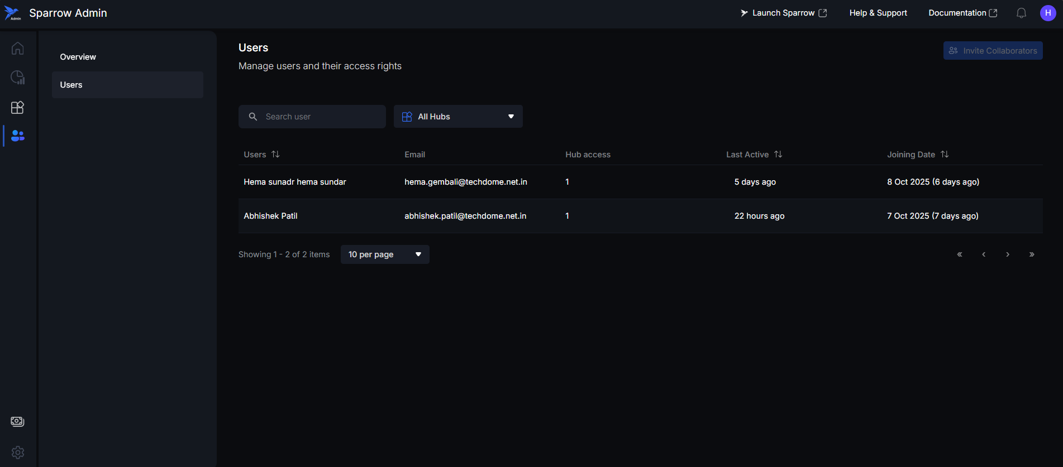The image size is (1063, 467).
Task: Click the notification bell icon
Action: click(x=1021, y=13)
